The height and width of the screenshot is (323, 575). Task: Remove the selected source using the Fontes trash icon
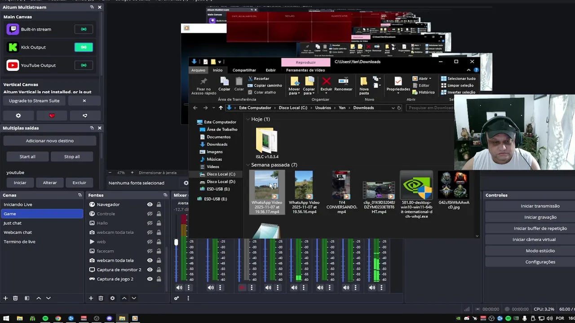pyautogui.click(x=101, y=298)
